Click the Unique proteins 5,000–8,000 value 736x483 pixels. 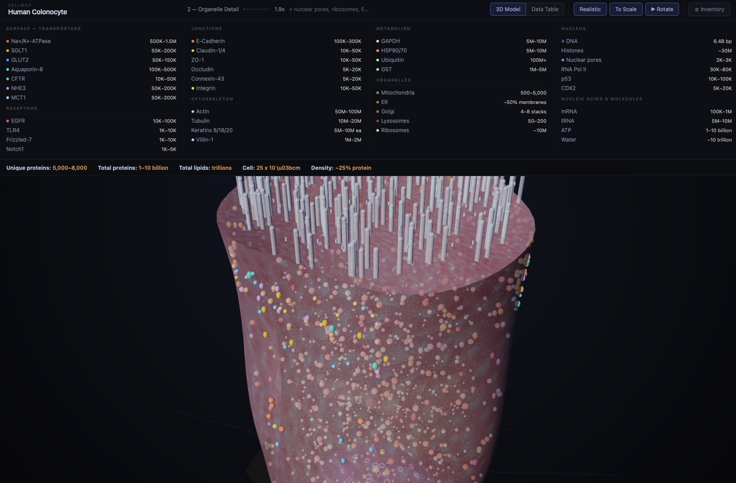[70, 168]
